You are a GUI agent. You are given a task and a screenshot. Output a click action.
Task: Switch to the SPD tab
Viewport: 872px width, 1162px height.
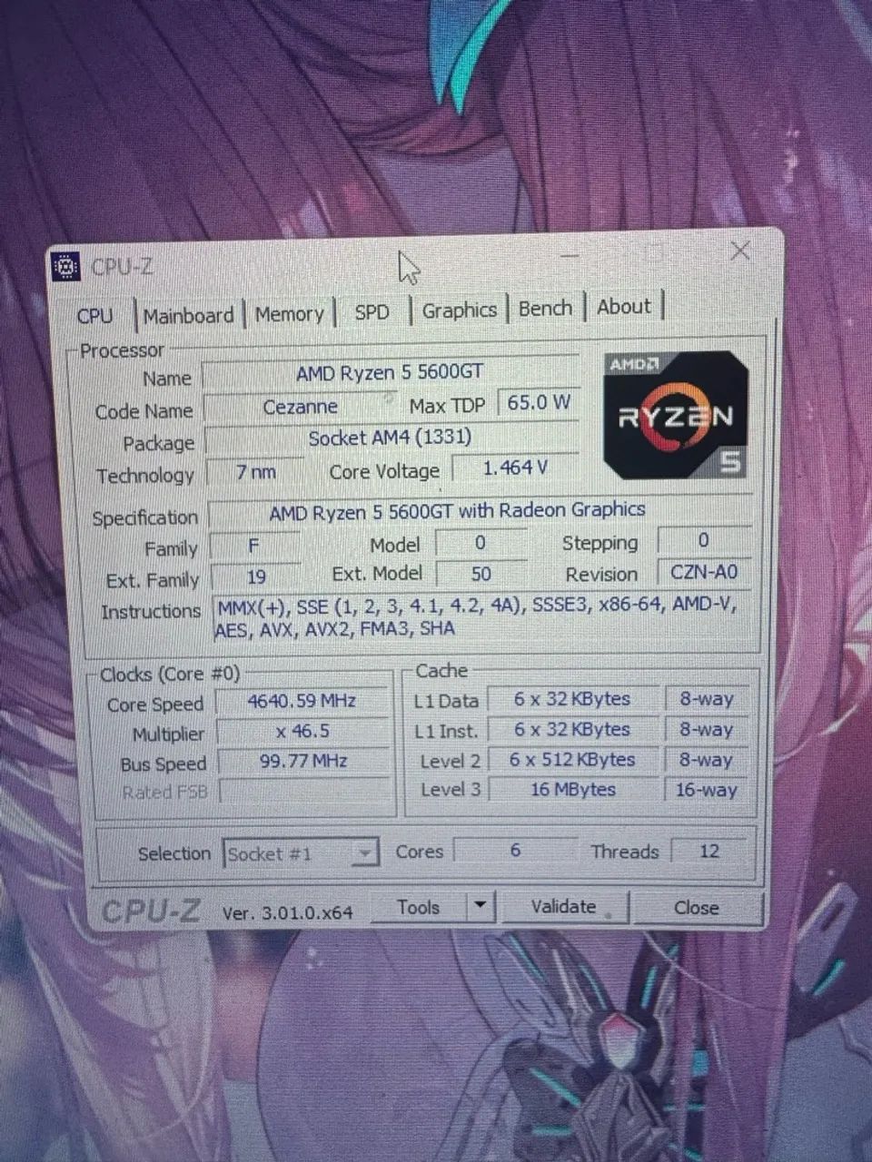(x=372, y=312)
